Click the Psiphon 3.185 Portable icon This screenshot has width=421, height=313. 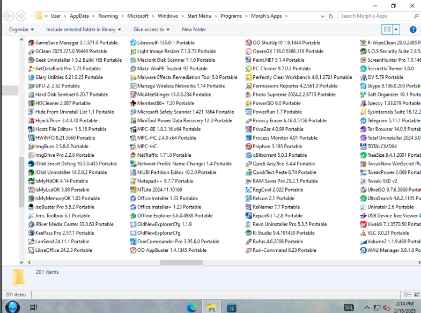(248, 147)
